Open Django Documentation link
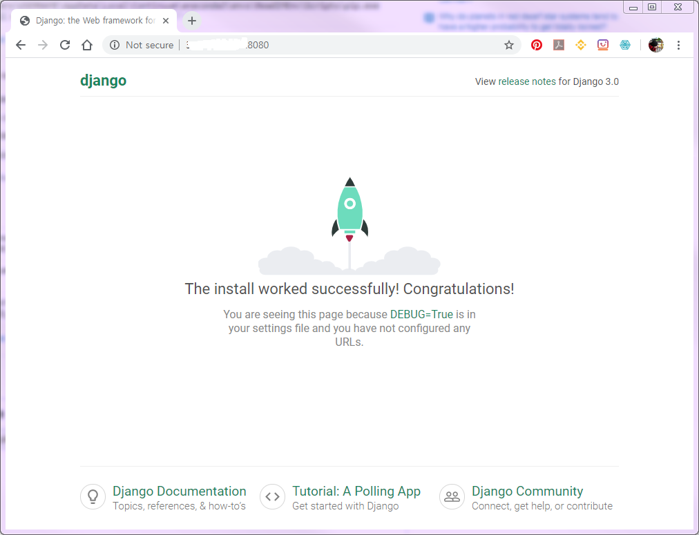This screenshot has height=535, width=699. (179, 491)
